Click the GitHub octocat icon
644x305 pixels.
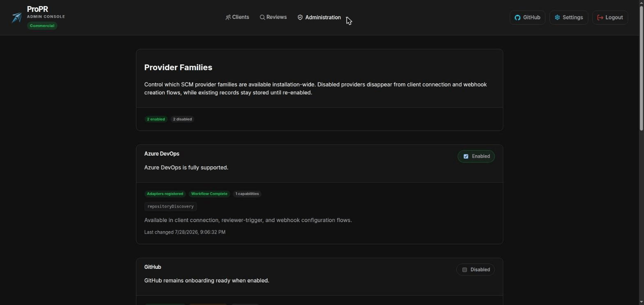(517, 18)
